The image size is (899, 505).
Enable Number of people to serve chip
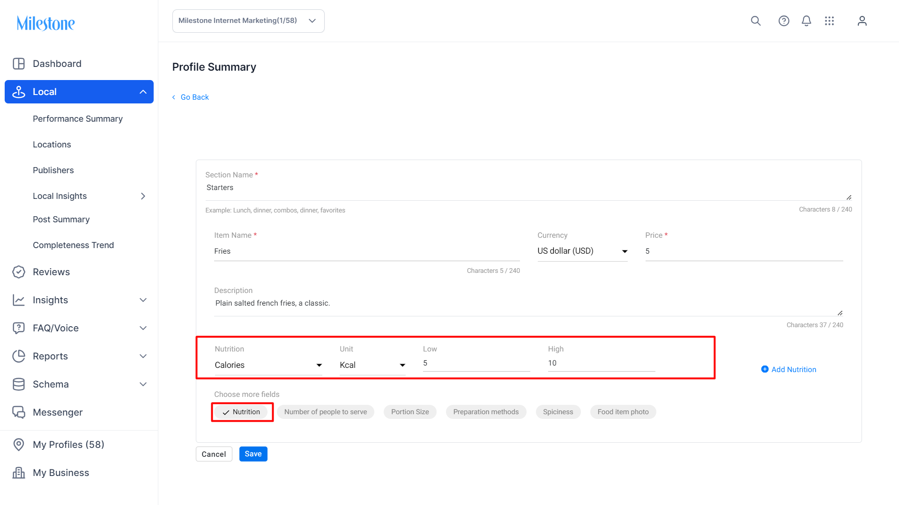(x=326, y=412)
